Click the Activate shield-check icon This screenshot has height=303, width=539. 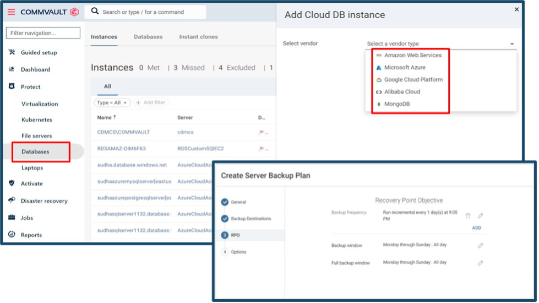[12, 183]
